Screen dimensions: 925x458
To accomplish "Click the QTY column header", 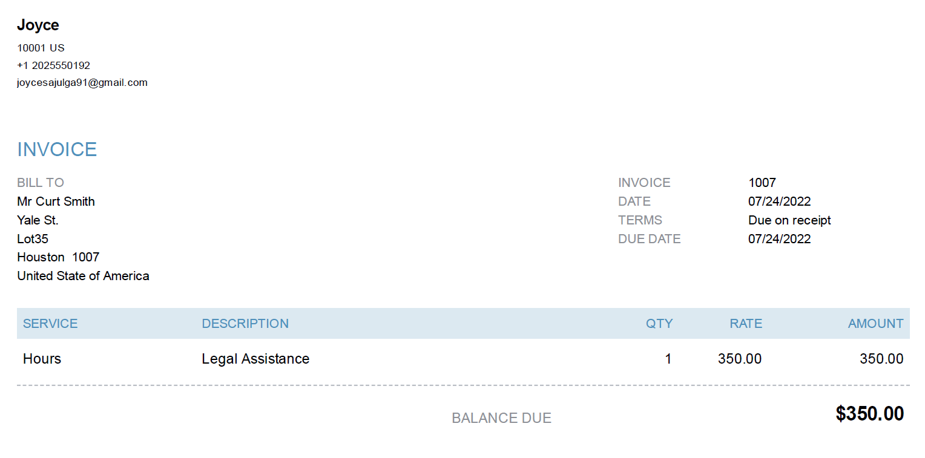I will 659,324.
